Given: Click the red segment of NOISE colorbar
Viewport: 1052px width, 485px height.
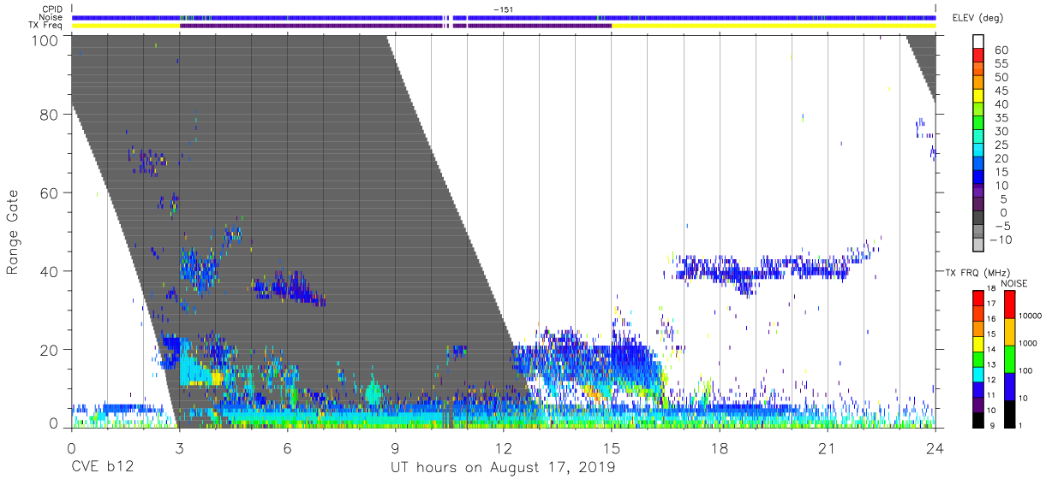Looking at the screenshot, I should tap(1010, 305).
